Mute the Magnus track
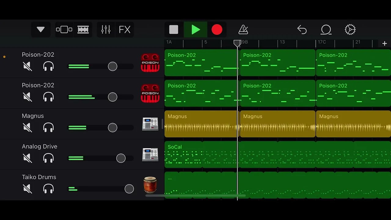391x220 pixels. (x=27, y=127)
